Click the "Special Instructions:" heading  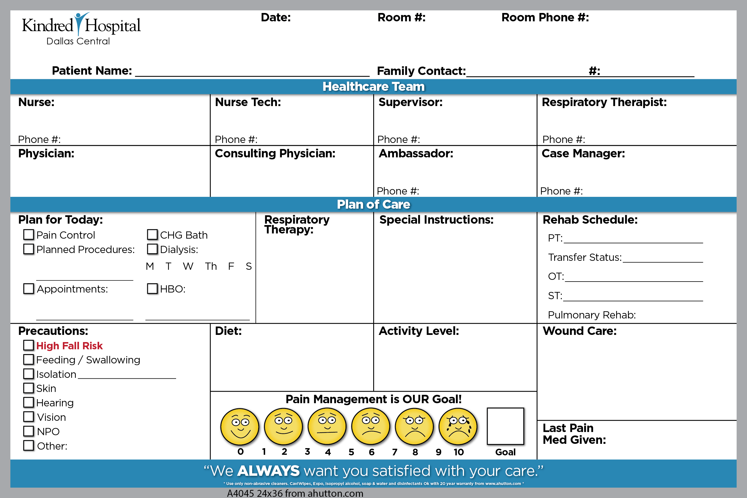436,220
